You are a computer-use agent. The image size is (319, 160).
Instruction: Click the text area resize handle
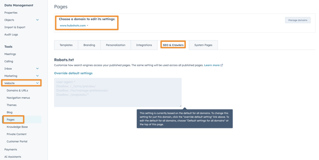180,106
